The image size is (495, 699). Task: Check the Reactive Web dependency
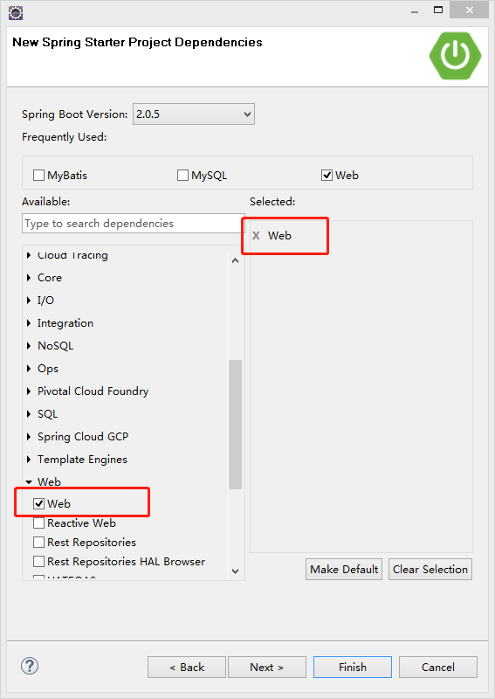click(39, 523)
